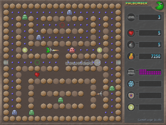
Task: Click the red ghost in the maze
Action: [72, 50]
